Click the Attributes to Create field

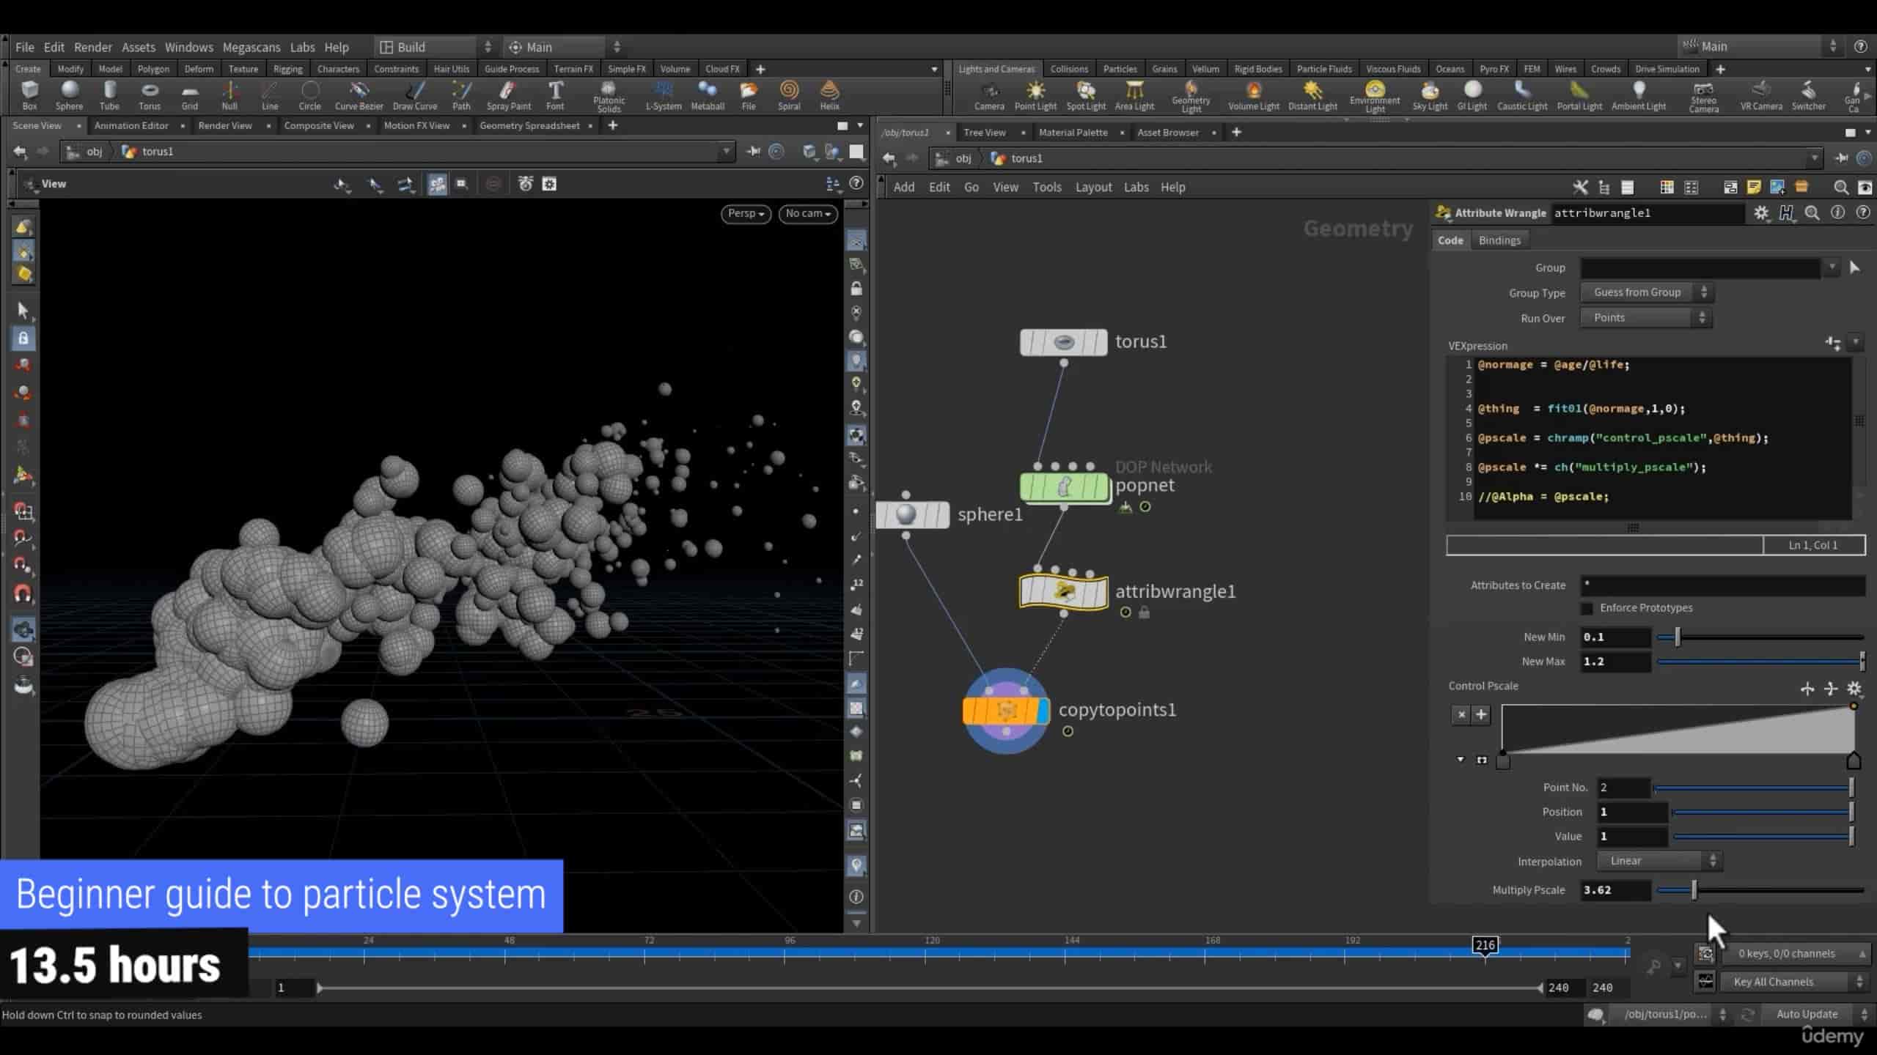pos(1722,585)
